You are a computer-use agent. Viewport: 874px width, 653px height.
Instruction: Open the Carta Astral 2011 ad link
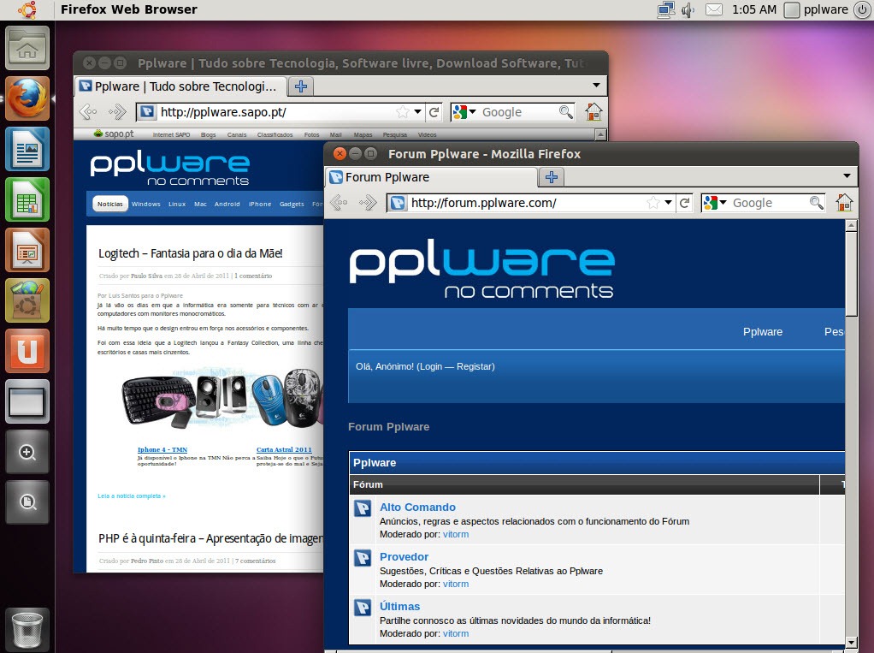click(x=284, y=449)
